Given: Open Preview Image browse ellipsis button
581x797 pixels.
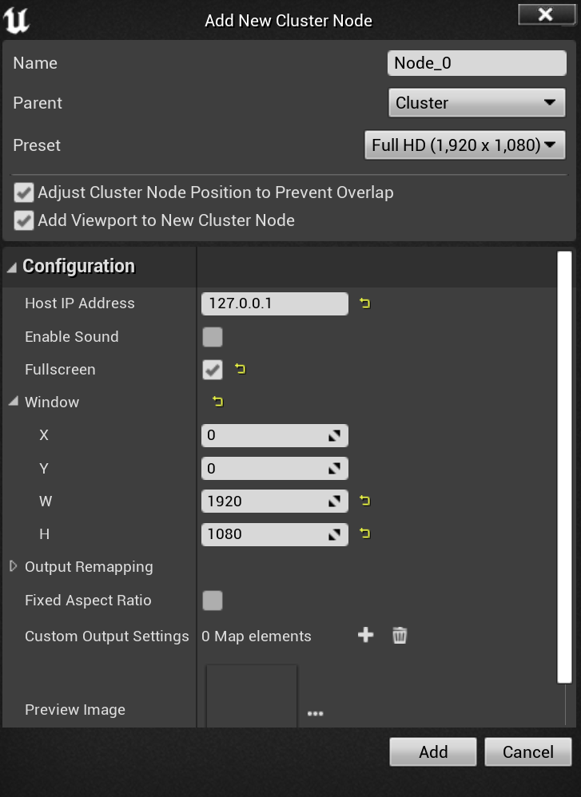Looking at the screenshot, I should point(315,713).
